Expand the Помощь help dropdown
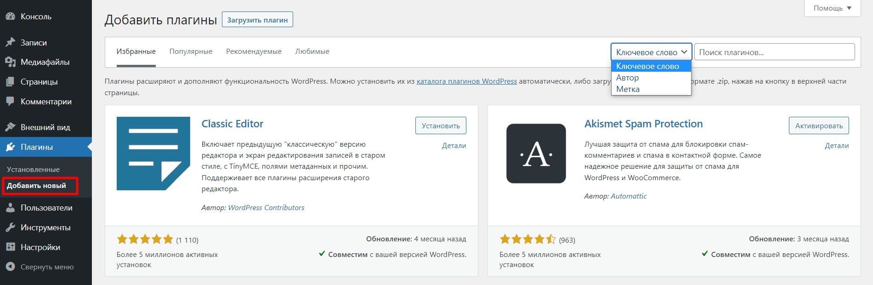The width and height of the screenshot is (873, 285). [833, 8]
